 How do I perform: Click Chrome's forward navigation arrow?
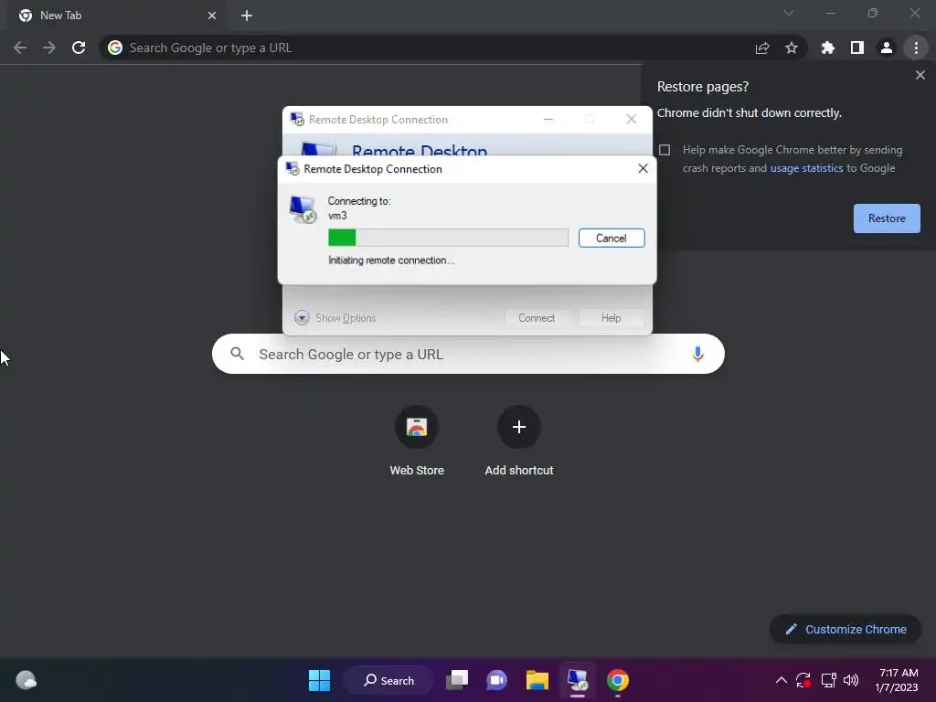(49, 48)
